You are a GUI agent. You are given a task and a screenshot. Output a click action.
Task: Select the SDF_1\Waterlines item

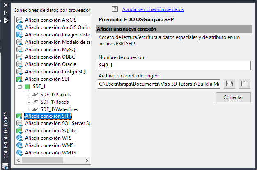click(59, 109)
